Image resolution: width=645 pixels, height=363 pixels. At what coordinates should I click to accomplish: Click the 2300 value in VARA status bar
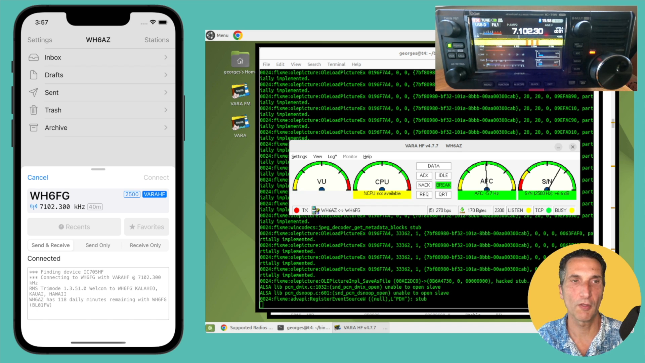(x=499, y=210)
